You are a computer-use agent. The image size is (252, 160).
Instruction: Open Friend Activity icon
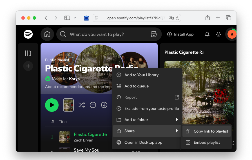pos(218,34)
